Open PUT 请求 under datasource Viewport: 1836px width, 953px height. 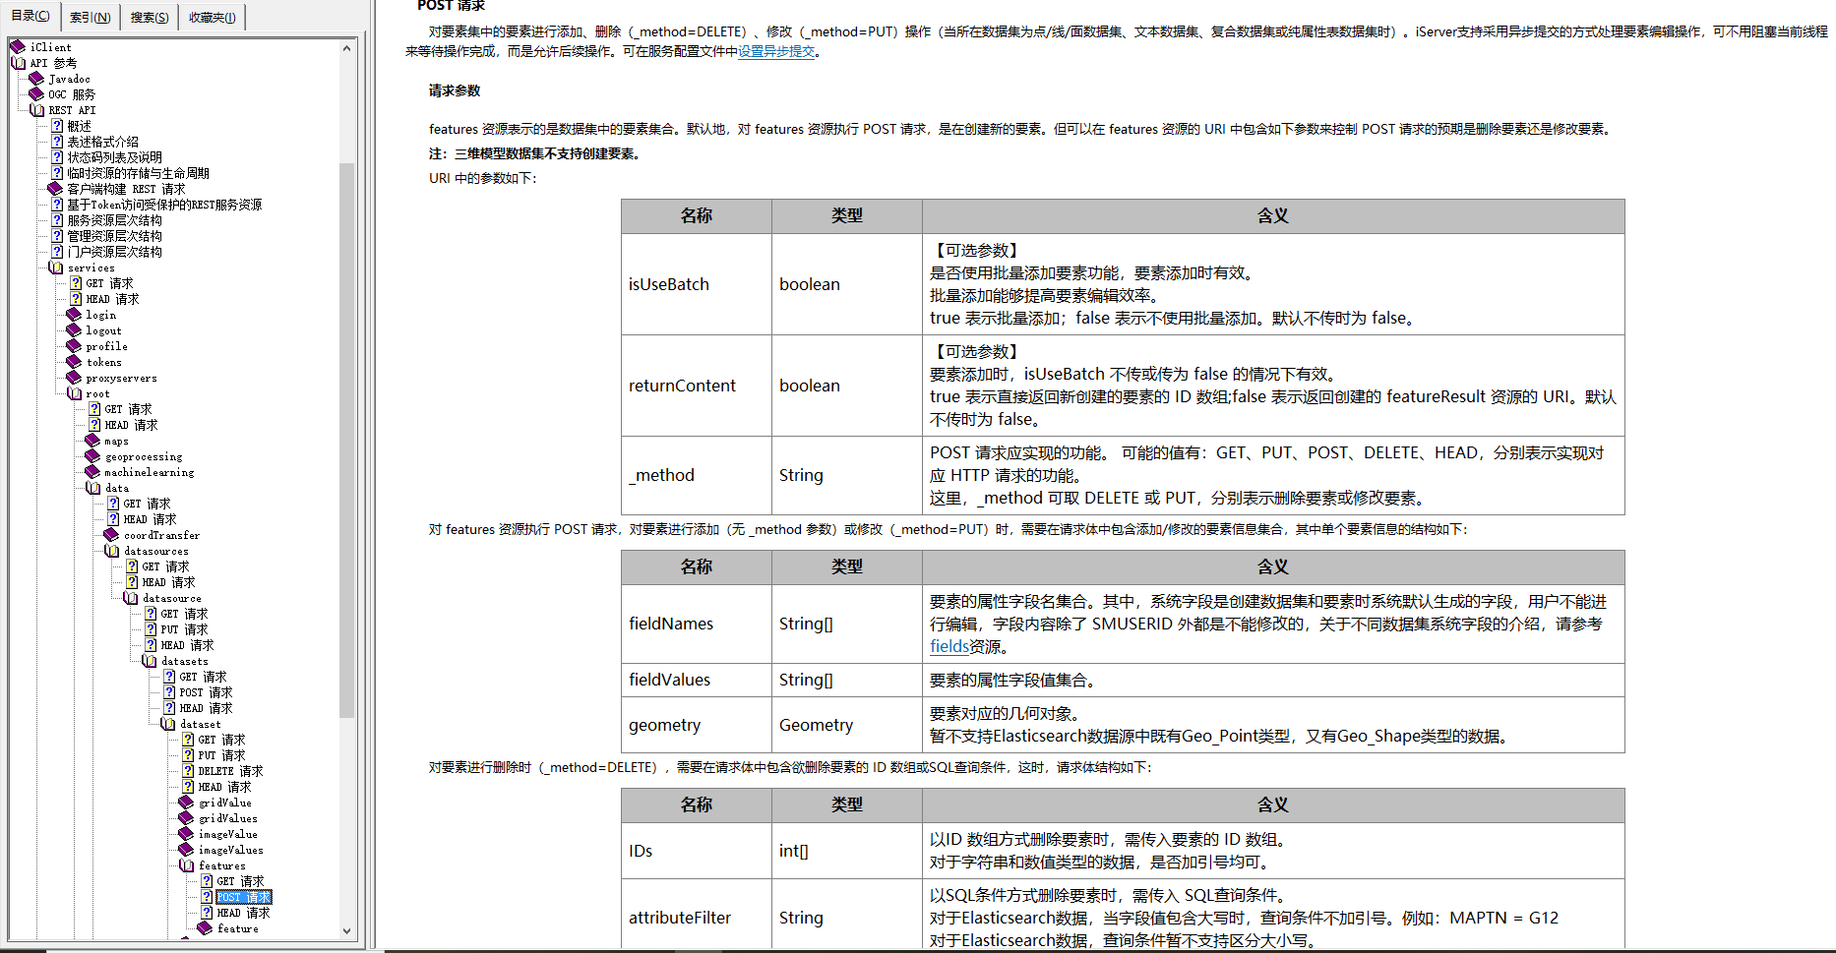click(x=184, y=629)
